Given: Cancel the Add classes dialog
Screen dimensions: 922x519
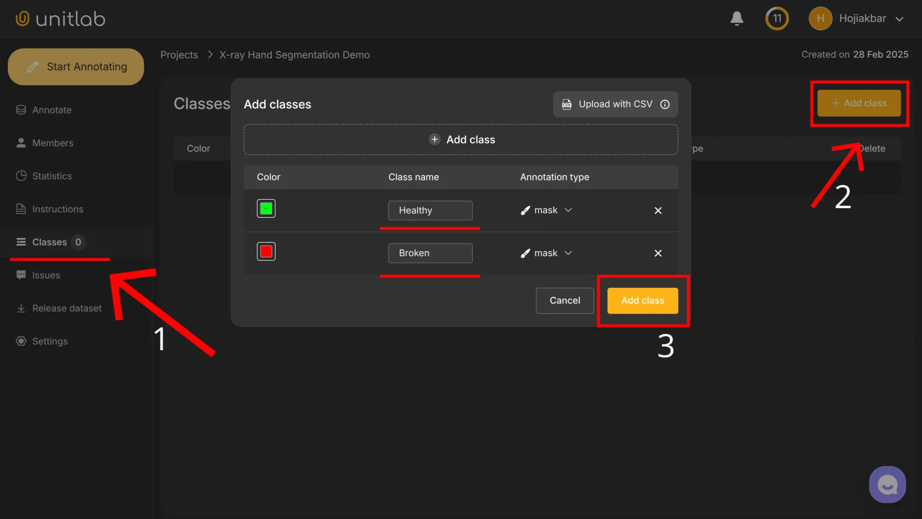Looking at the screenshot, I should [564, 300].
